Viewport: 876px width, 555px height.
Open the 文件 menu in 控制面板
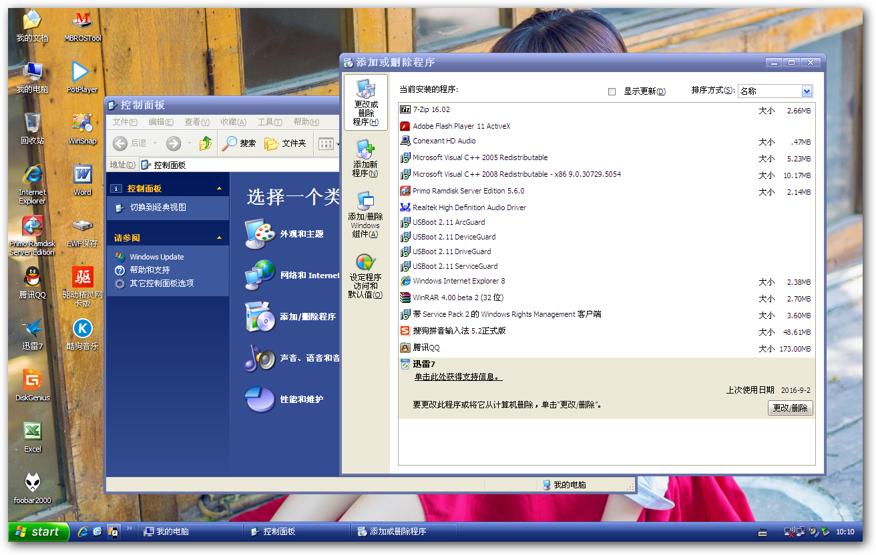125,122
